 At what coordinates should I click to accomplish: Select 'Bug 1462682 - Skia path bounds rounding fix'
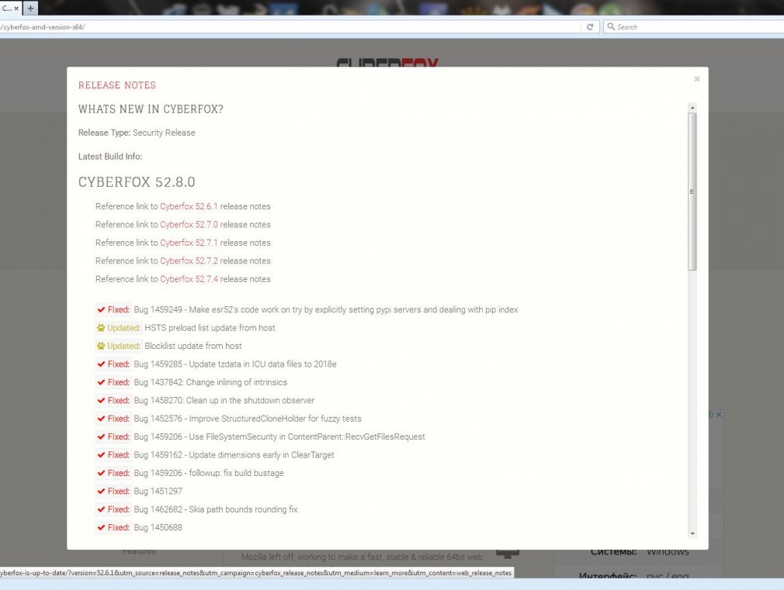coord(216,509)
